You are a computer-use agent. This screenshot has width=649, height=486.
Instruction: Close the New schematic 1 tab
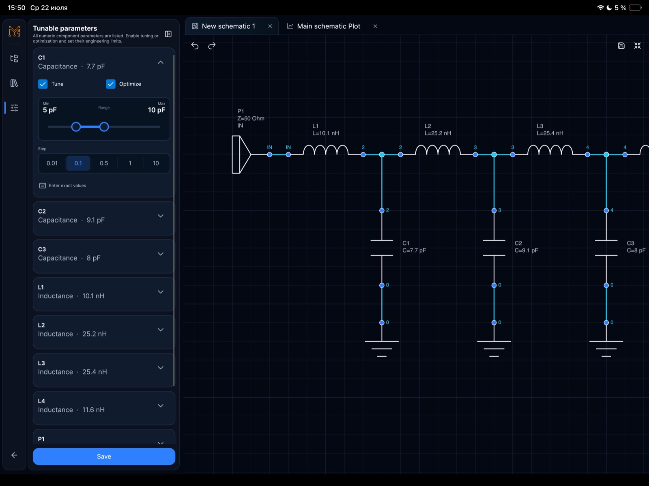tap(270, 26)
